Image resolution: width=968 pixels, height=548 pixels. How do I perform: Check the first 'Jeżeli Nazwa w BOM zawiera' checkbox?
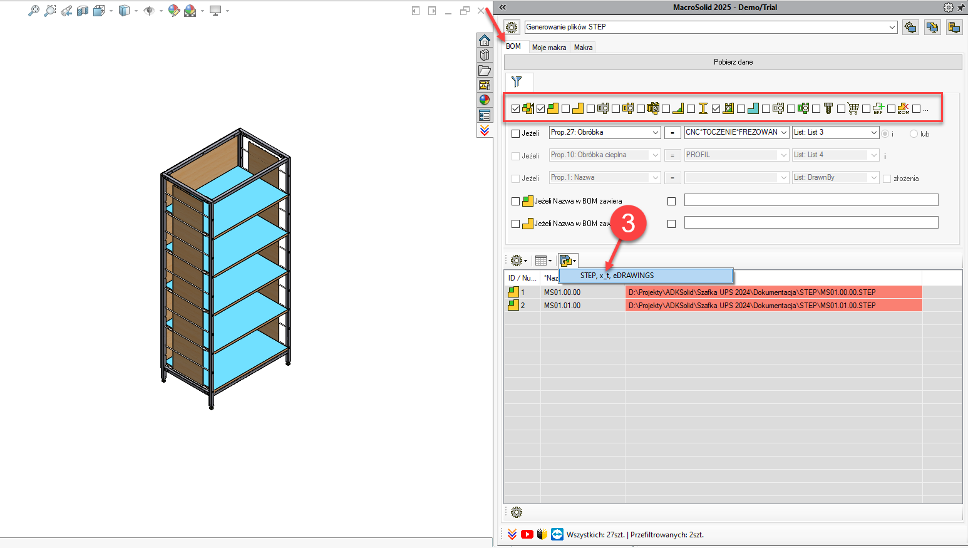(516, 202)
